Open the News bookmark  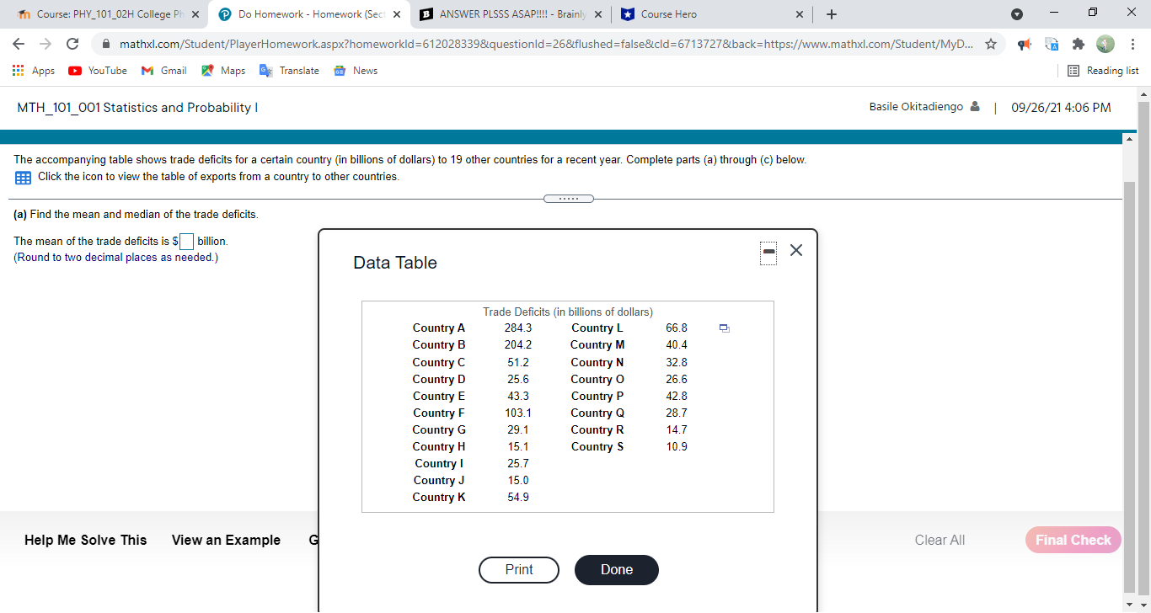(356, 71)
